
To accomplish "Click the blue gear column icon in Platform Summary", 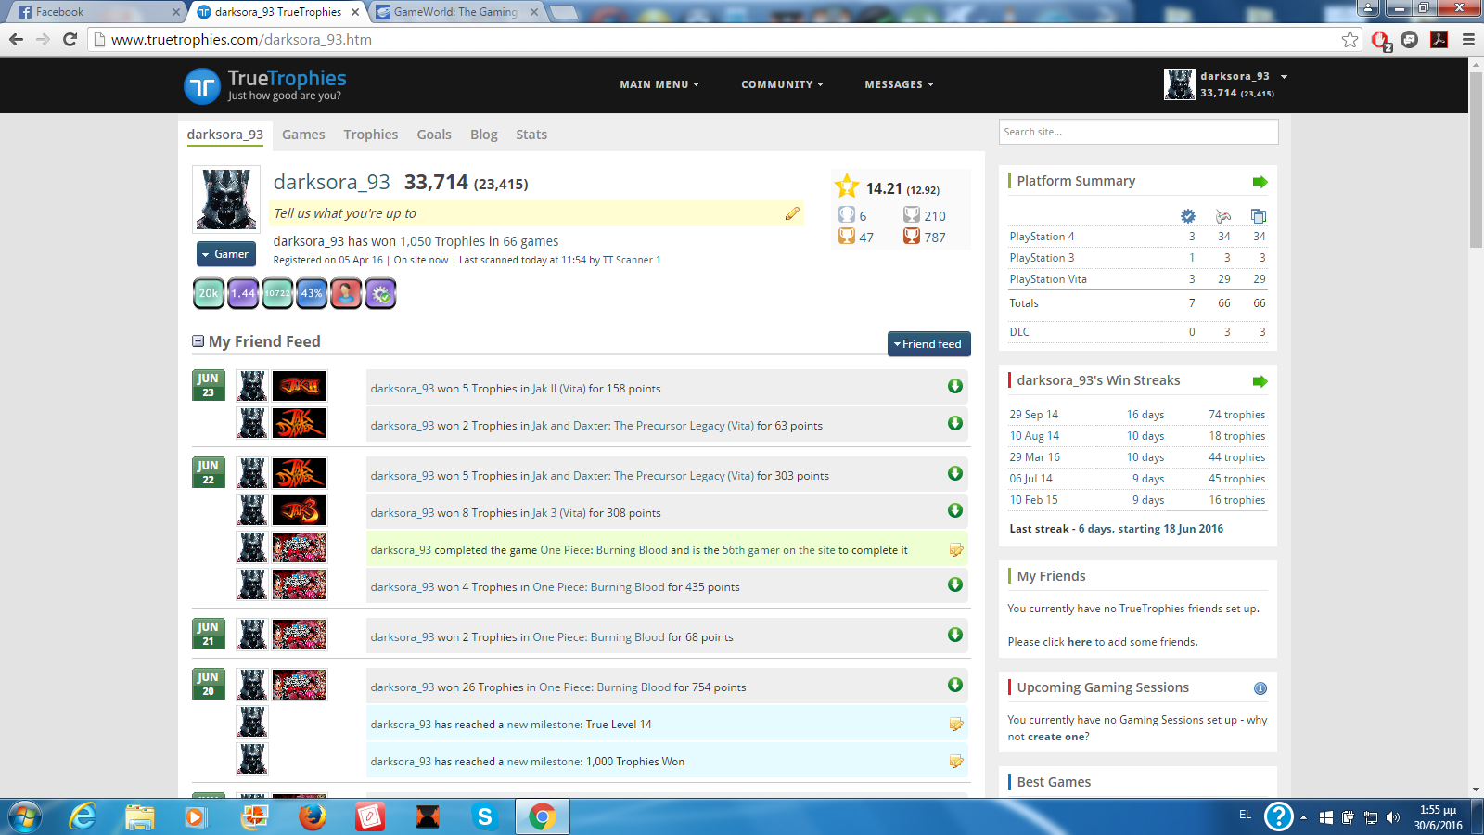I will (x=1188, y=216).
